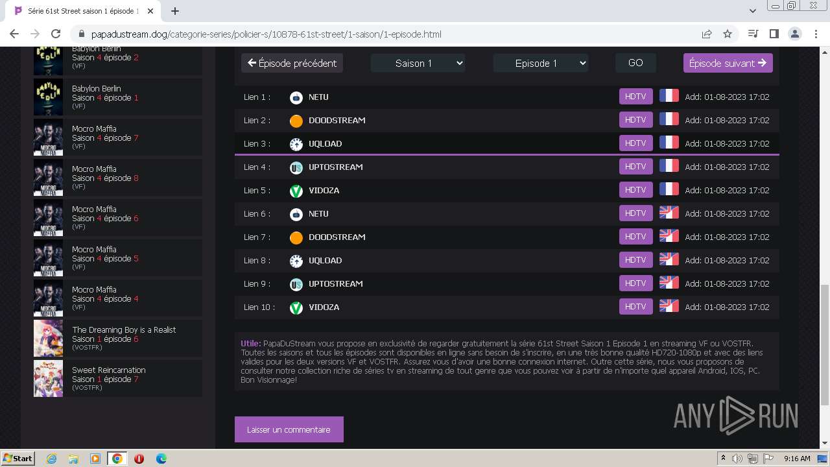The image size is (830, 467).
Task: Click the browser back arrow
Action: coord(14,34)
